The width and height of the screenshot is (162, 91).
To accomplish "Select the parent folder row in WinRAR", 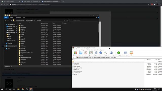I will point(117,61).
